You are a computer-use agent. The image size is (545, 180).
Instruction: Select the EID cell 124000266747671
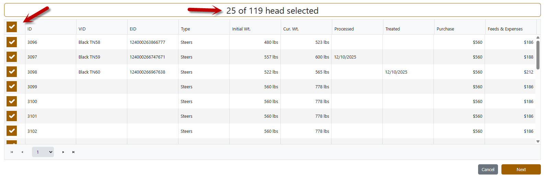(147, 57)
